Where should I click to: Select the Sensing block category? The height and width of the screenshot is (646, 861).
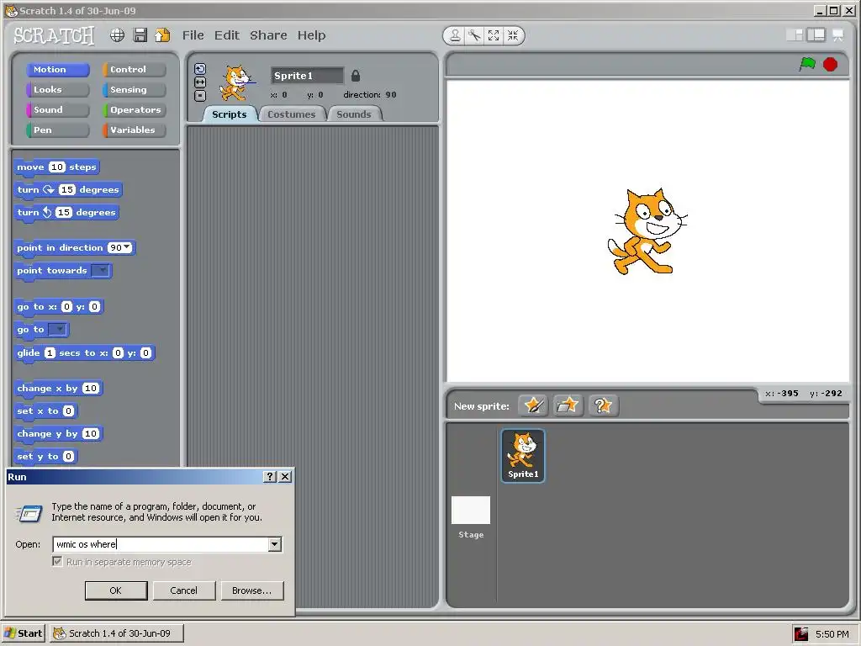point(134,89)
